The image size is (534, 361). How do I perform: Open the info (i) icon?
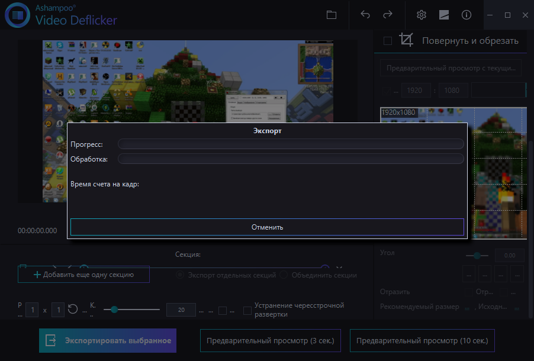coord(467,15)
